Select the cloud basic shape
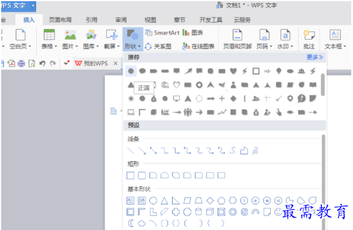This screenshot has width=353, height=230. pyautogui.click(x=142, y=223)
